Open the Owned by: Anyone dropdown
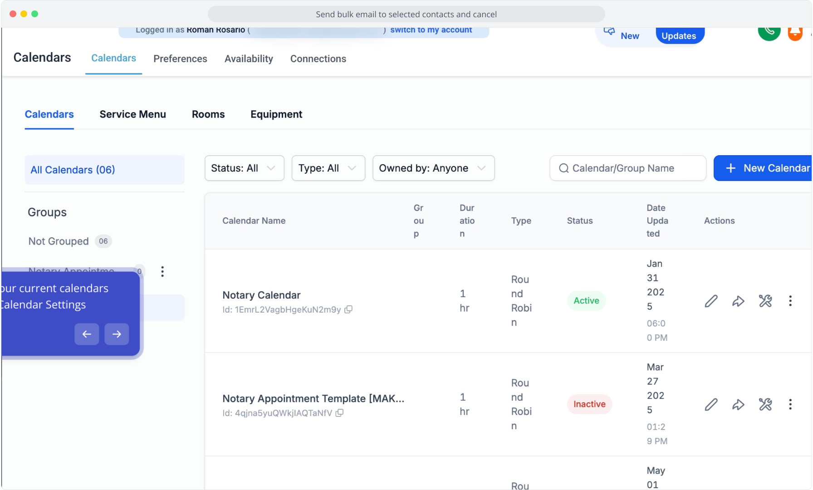Image resolution: width=813 pixels, height=490 pixels. pyautogui.click(x=433, y=168)
